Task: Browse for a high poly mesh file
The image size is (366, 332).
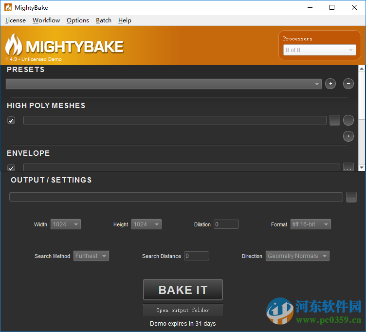Action: 334,120
